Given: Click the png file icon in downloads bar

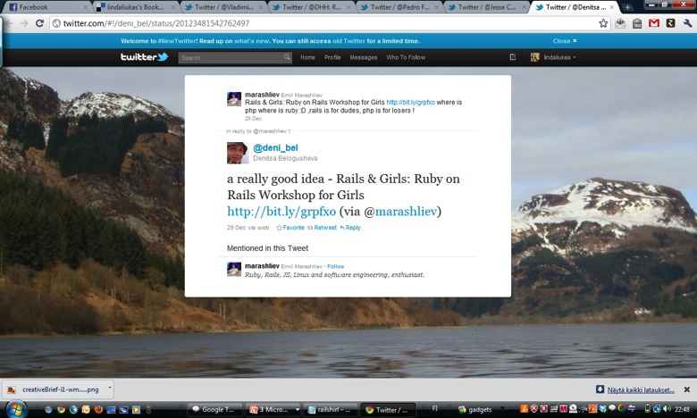Looking at the screenshot, I should pos(12,389).
